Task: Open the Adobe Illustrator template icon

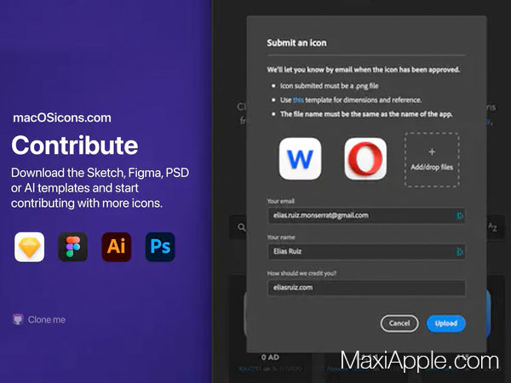Action: (x=117, y=247)
